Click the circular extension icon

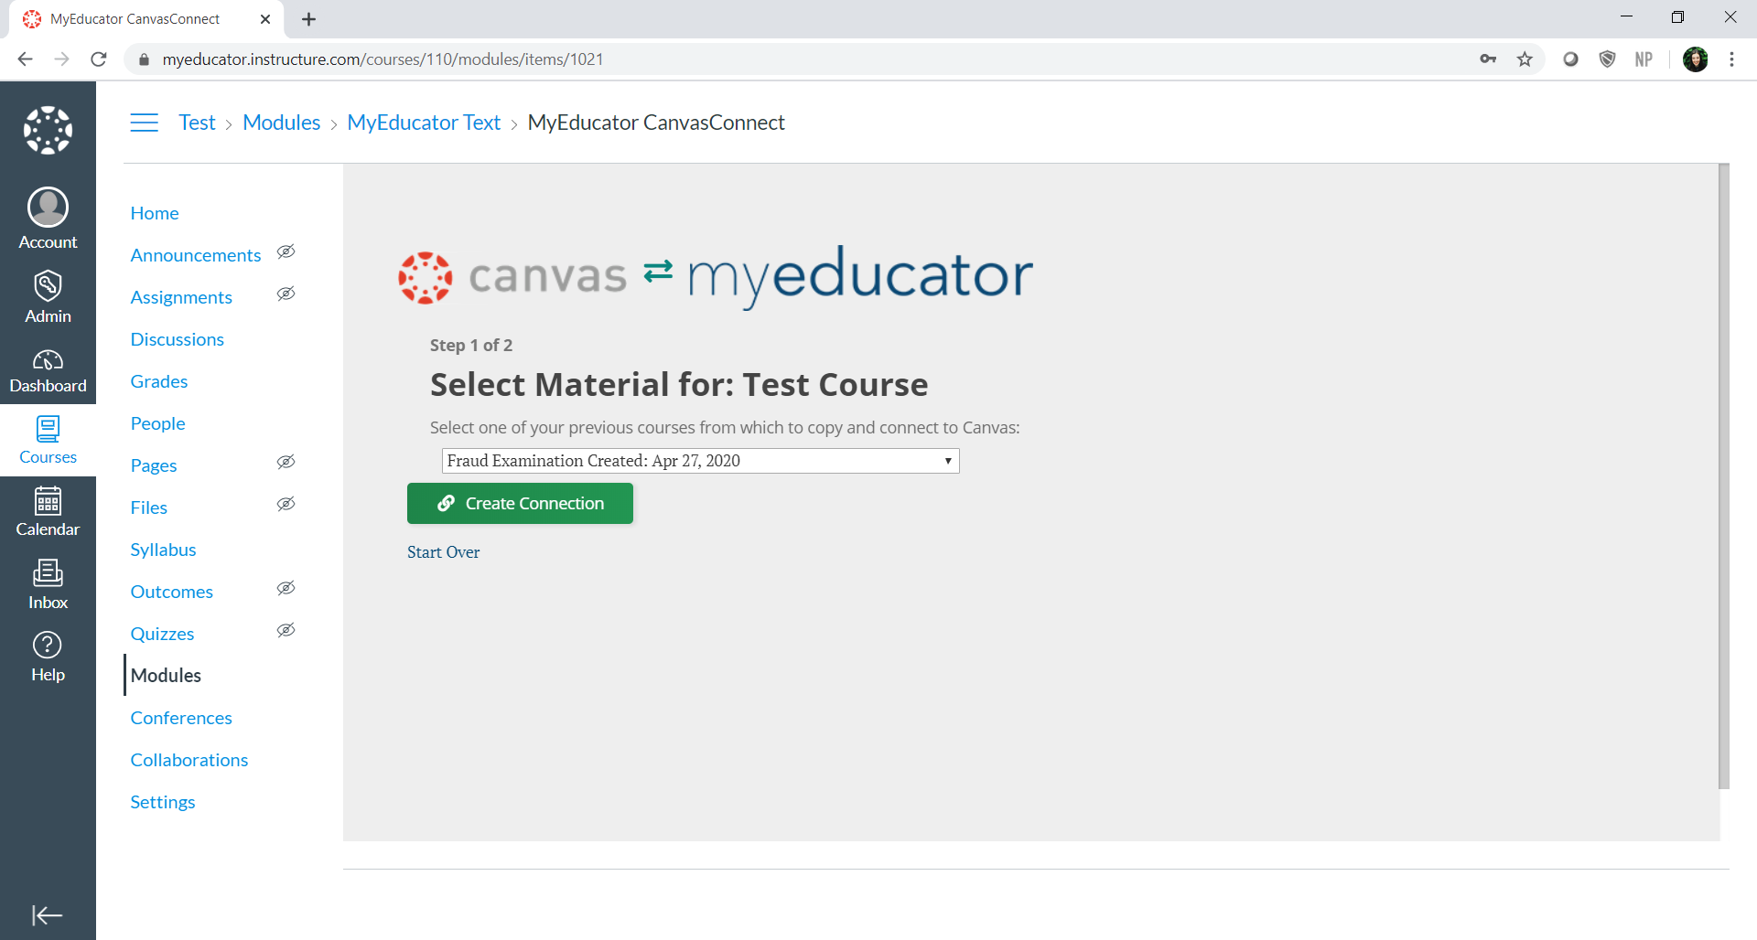coord(1570,59)
